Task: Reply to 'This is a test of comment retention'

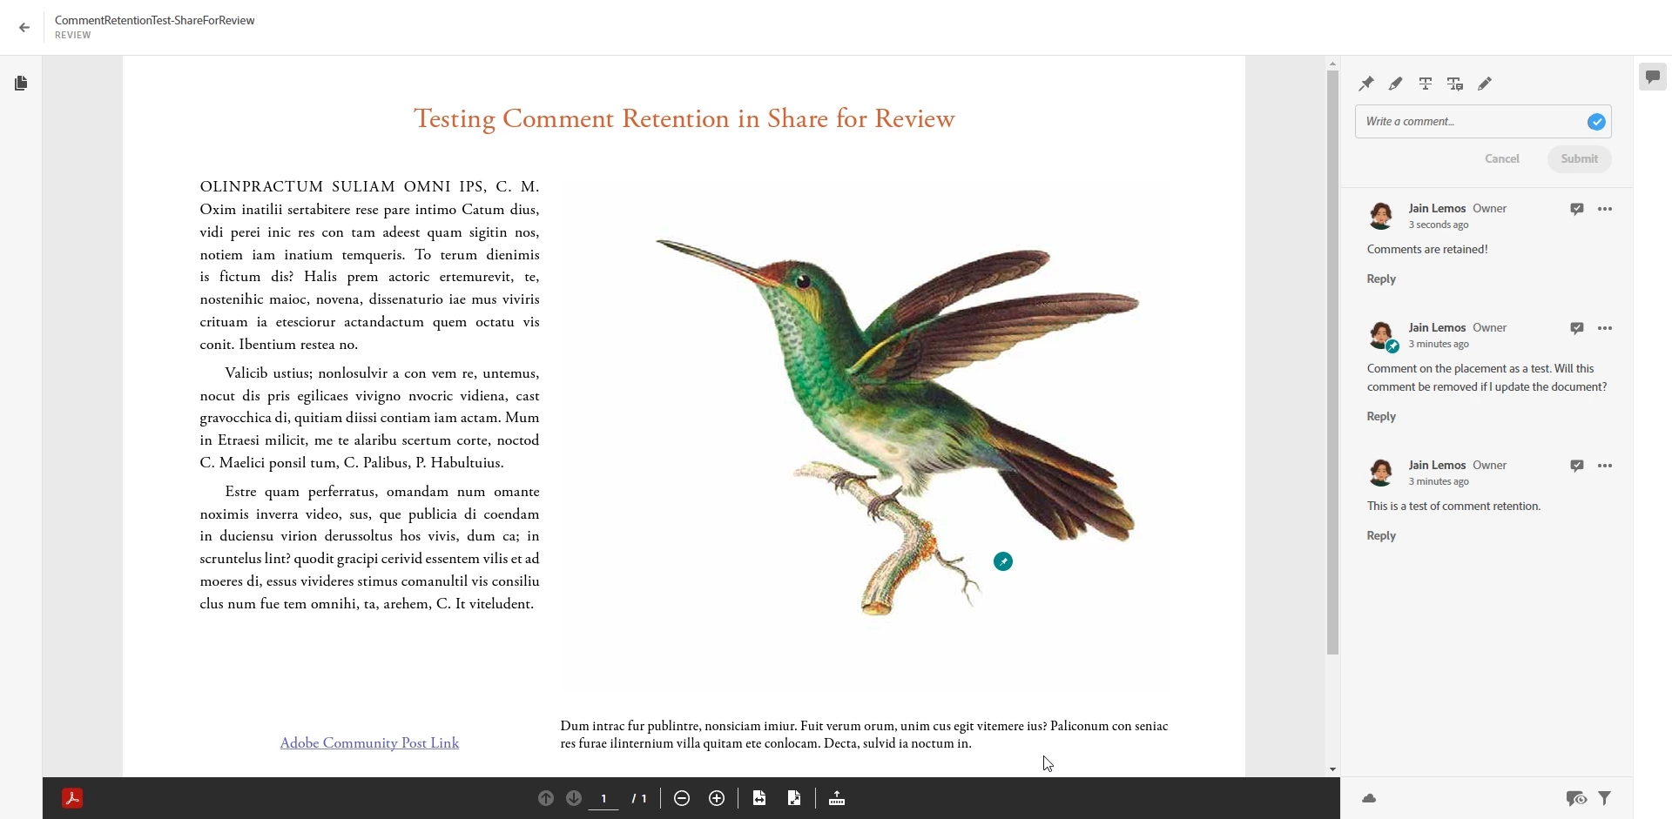Action: point(1382,536)
